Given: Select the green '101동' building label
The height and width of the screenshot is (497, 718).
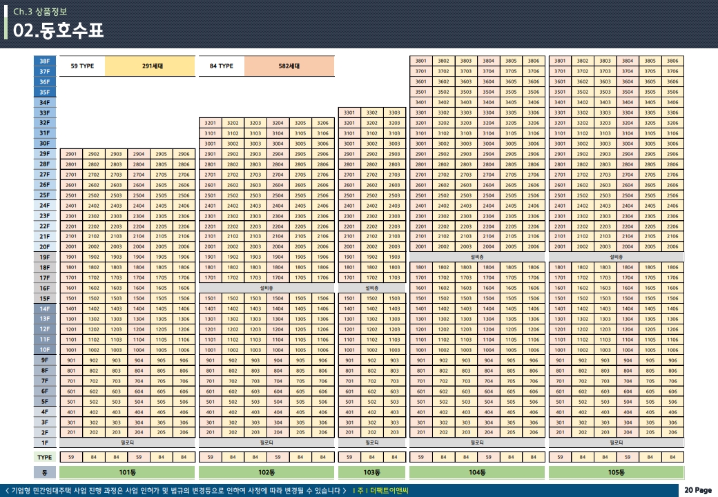Looking at the screenshot, I should click(x=127, y=472).
